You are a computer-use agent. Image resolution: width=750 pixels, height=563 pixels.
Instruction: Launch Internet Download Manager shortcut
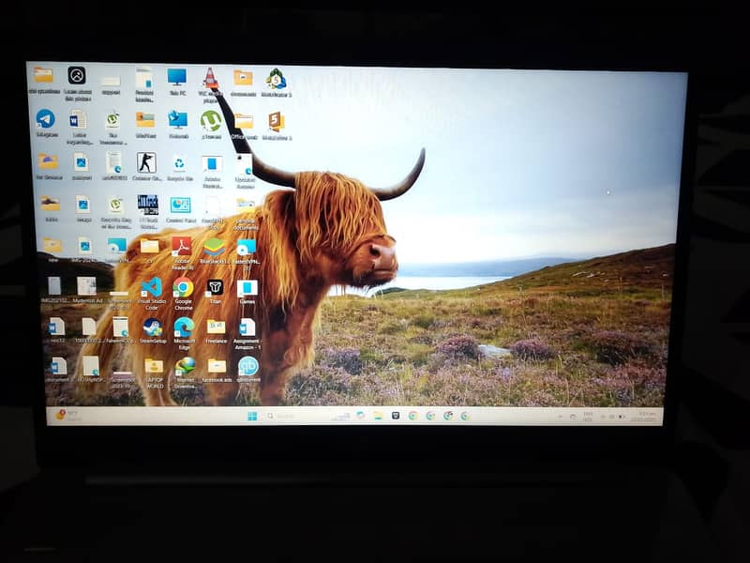185,367
